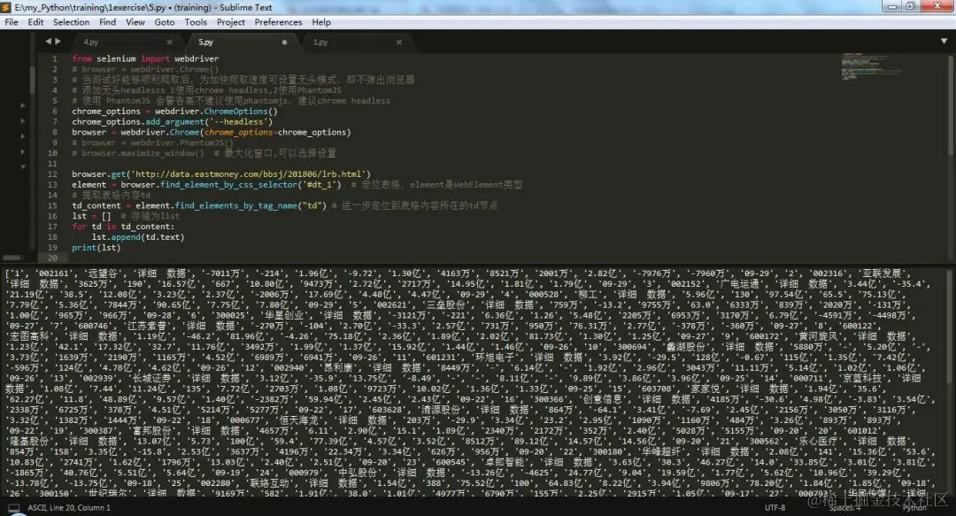The image size is (956, 516).
Task: Click the '--headless' string on line 7
Action: (x=240, y=121)
